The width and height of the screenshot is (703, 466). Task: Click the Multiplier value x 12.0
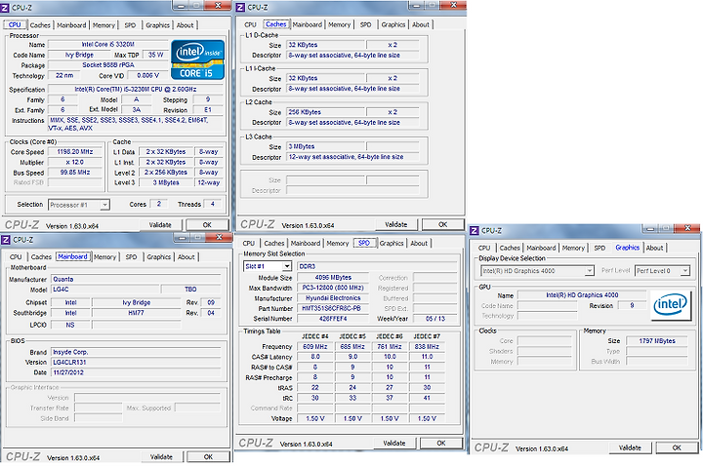pyautogui.click(x=75, y=162)
